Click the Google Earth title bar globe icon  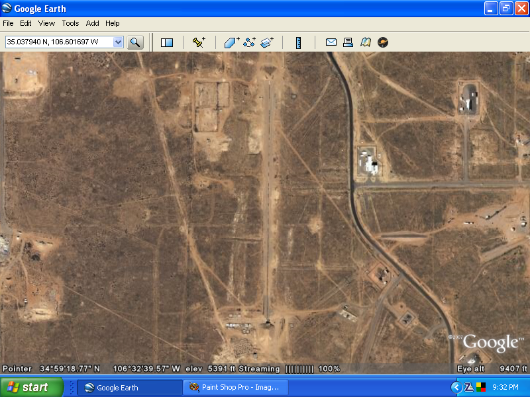click(x=7, y=8)
